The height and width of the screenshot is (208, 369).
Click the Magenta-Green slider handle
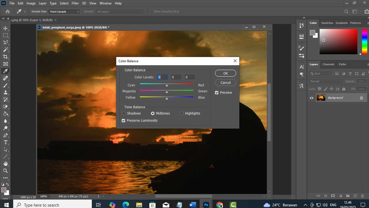(167, 92)
